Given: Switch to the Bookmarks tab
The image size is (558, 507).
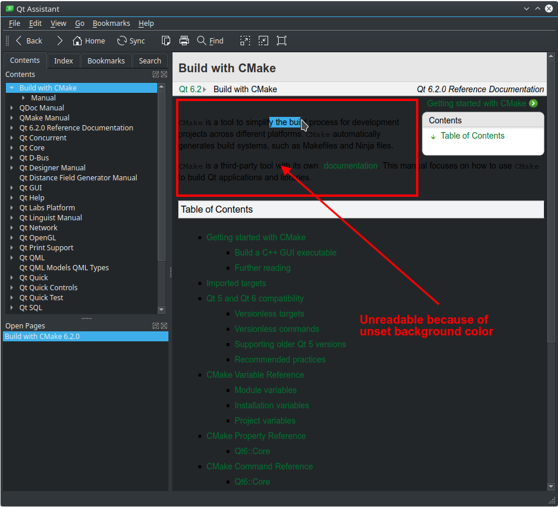Looking at the screenshot, I should pos(106,61).
